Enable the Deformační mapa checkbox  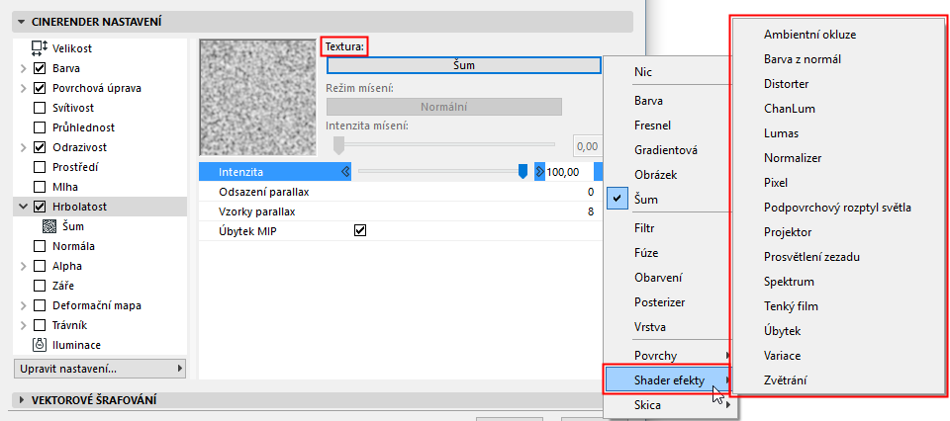point(40,305)
